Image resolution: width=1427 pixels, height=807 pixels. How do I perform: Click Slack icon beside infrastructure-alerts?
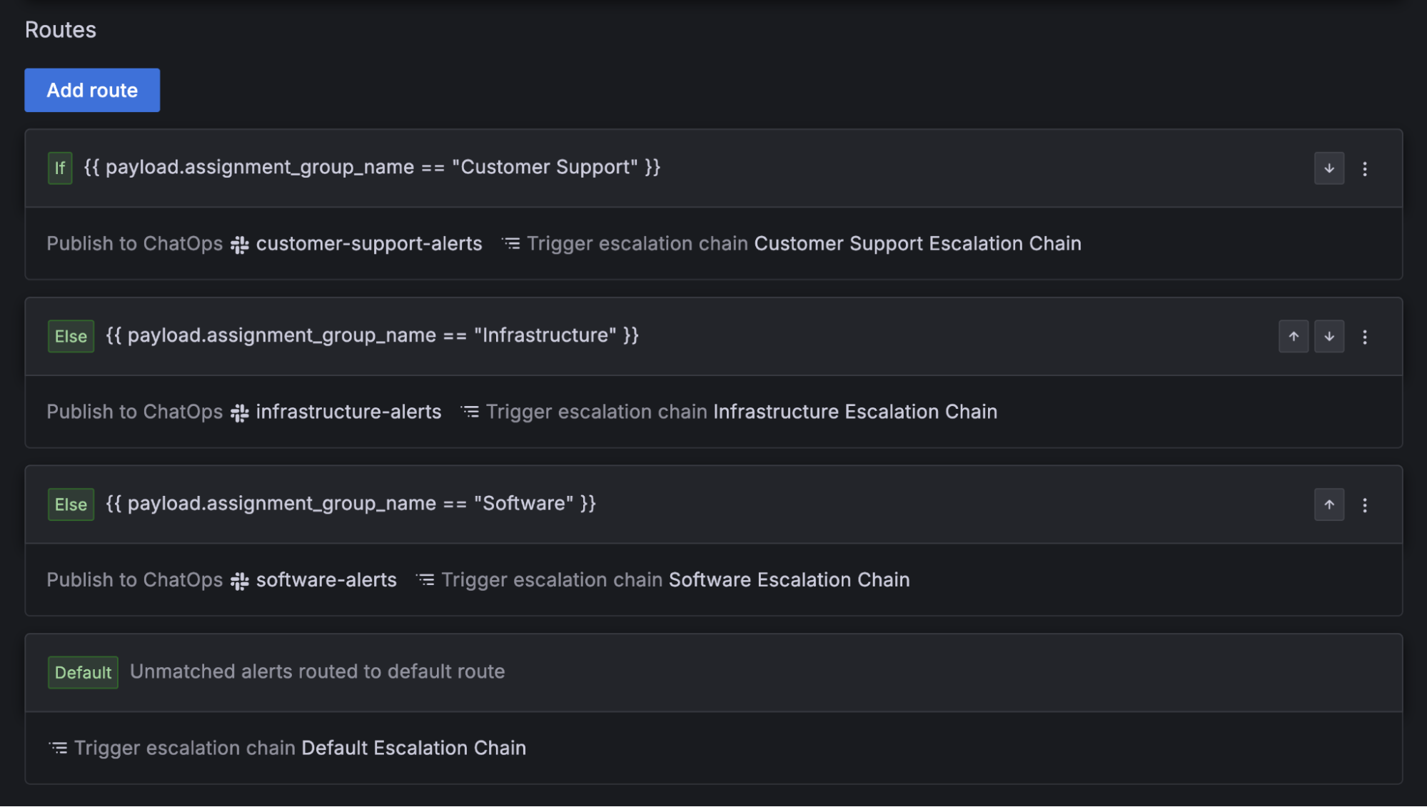[x=240, y=413]
